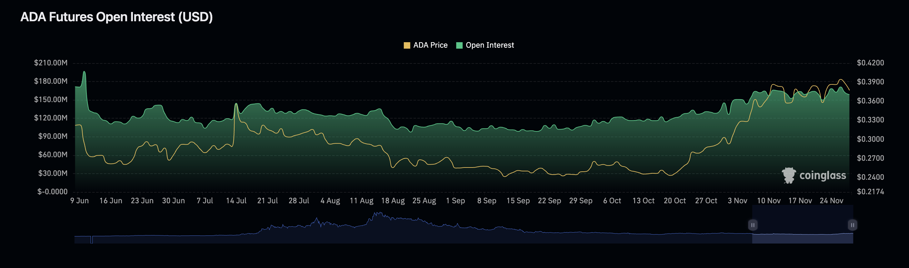Toggle the ADA Price legend series
Screen dimensions: 909x268
coord(425,45)
